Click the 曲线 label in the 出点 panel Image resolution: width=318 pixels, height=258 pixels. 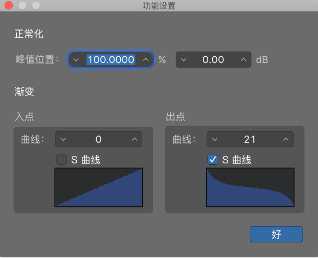pos(184,140)
